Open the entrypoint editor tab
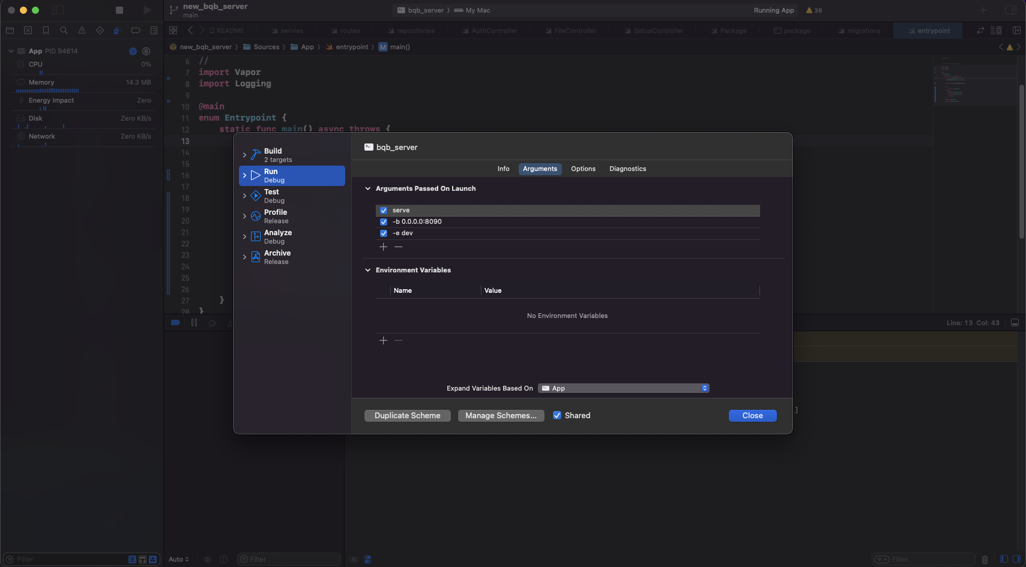 pyautogui.click(x=928, y=31)
